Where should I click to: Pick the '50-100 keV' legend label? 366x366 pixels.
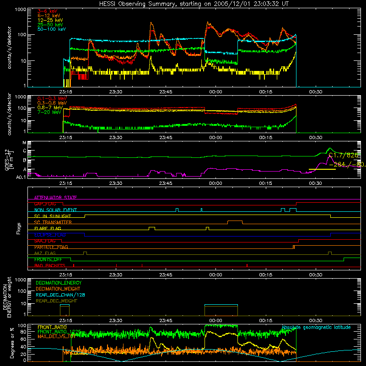click(52, 29)
